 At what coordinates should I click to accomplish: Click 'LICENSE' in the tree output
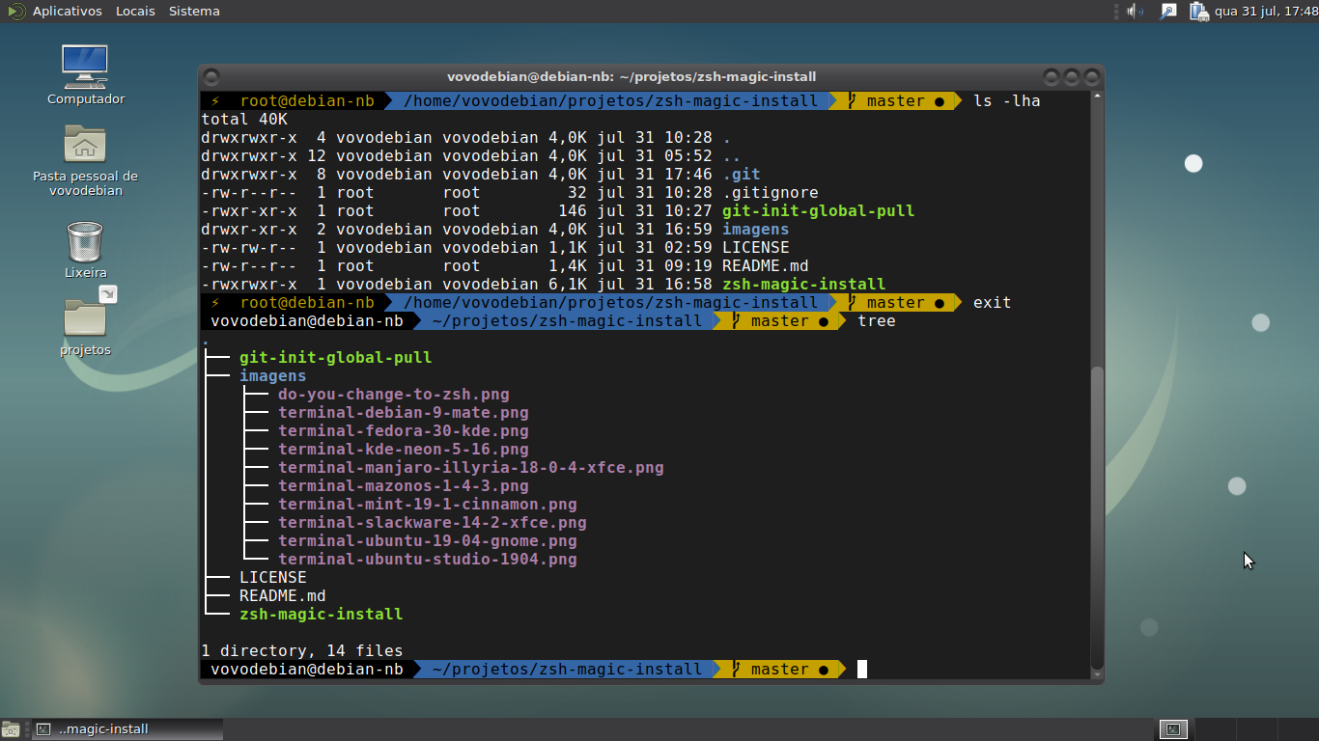[x=273, y=577]
